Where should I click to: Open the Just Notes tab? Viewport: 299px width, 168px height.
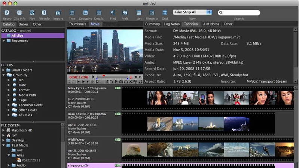[211, 24]
